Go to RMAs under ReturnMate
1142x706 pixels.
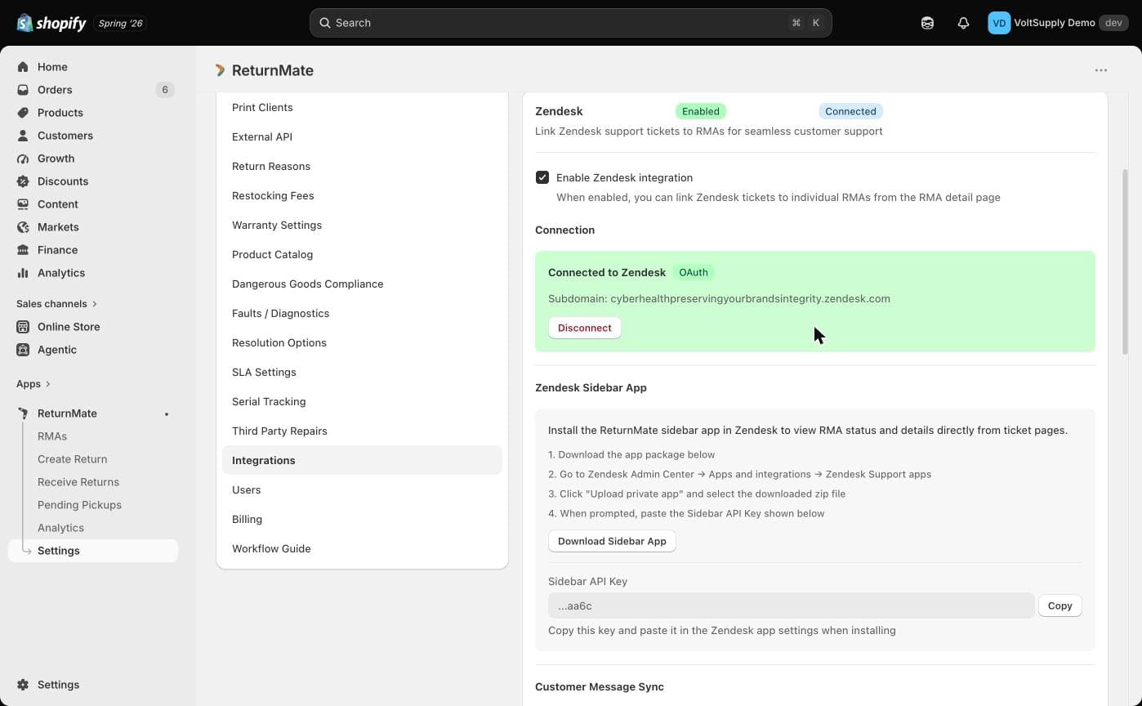[x=52, y=436]
